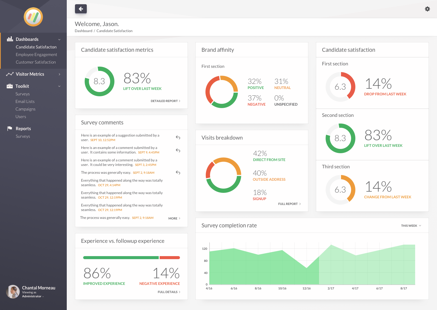Expand the Visitor Metrics chevron
Screen dimensions: 437x310
pos(59,74)
